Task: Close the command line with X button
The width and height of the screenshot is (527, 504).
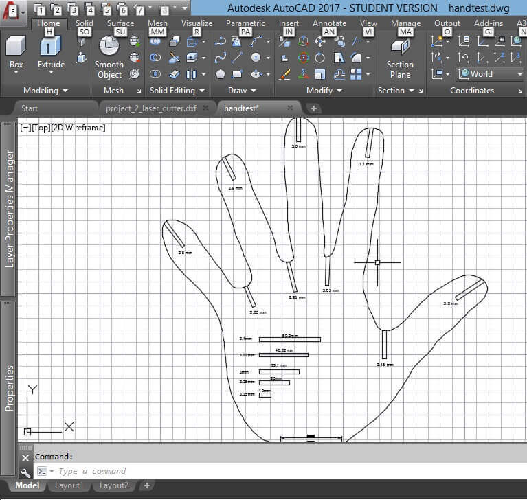Action: [25, 458]
